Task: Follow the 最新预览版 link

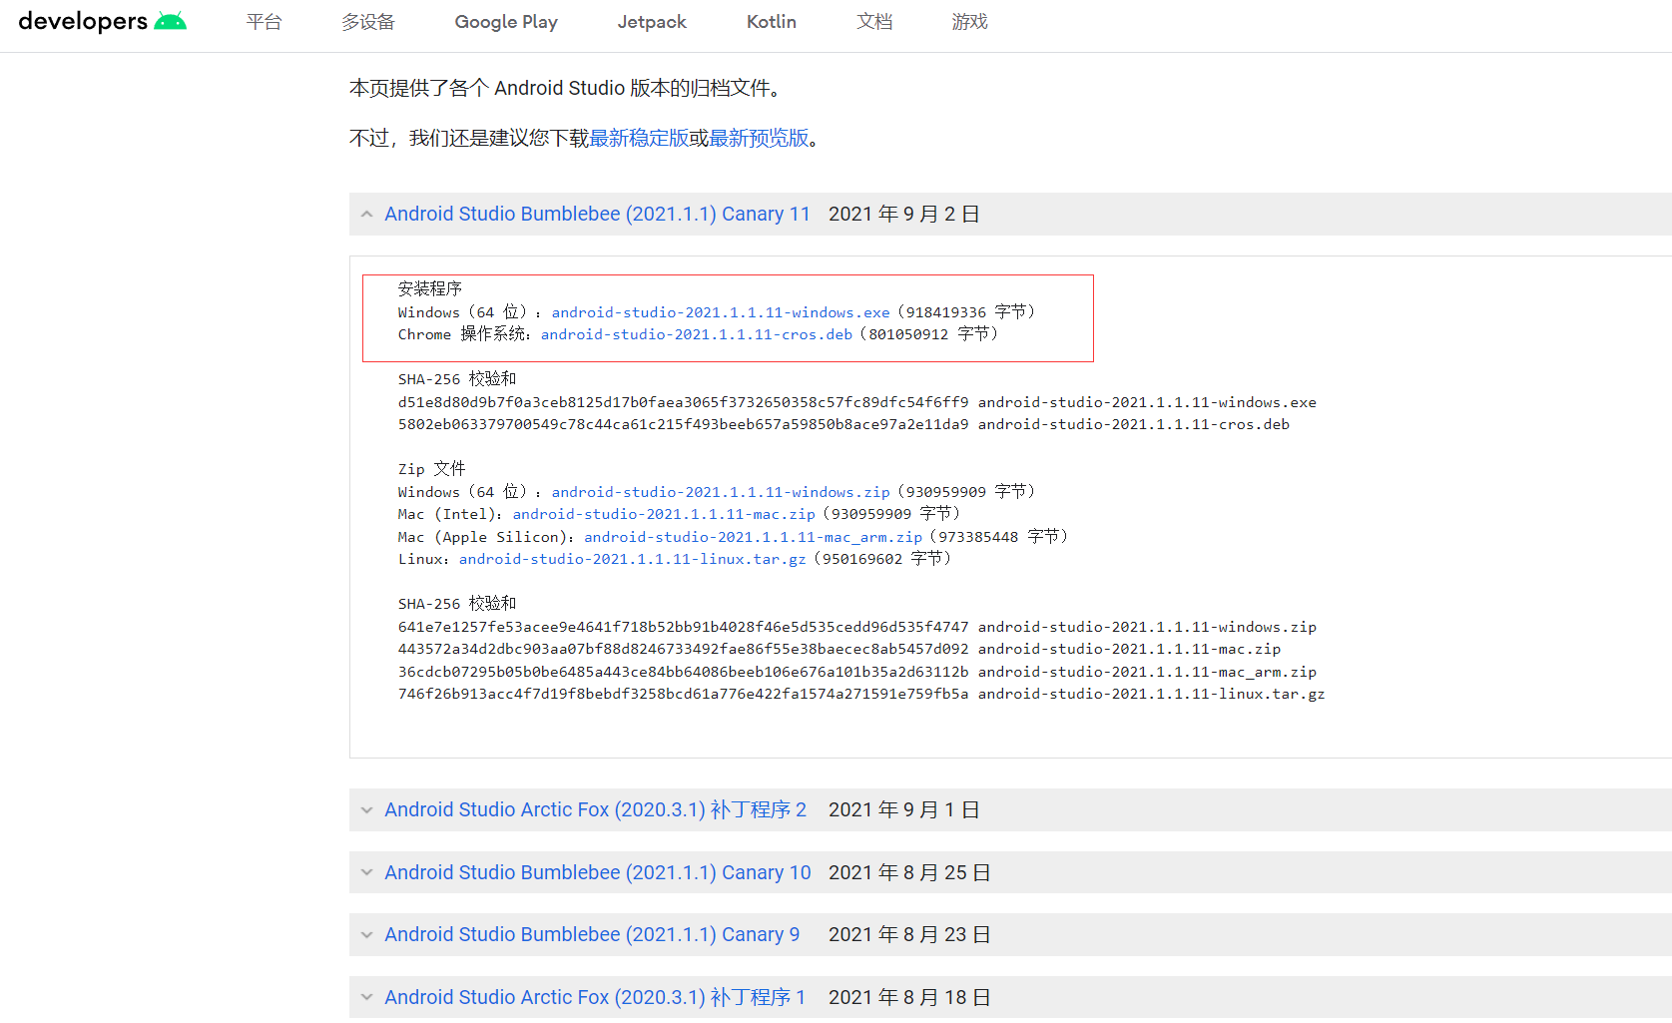Action: (x=759, y=138)
